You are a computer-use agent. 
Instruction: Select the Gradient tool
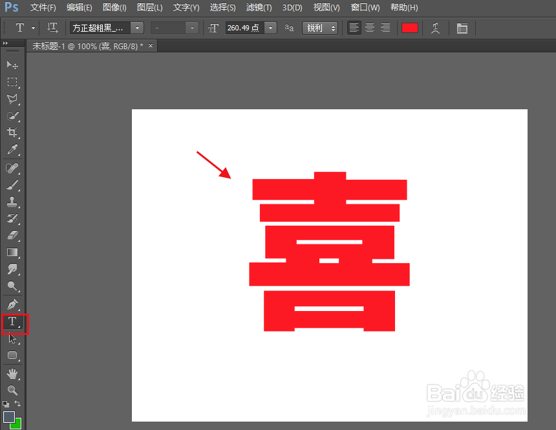point(12,252)
